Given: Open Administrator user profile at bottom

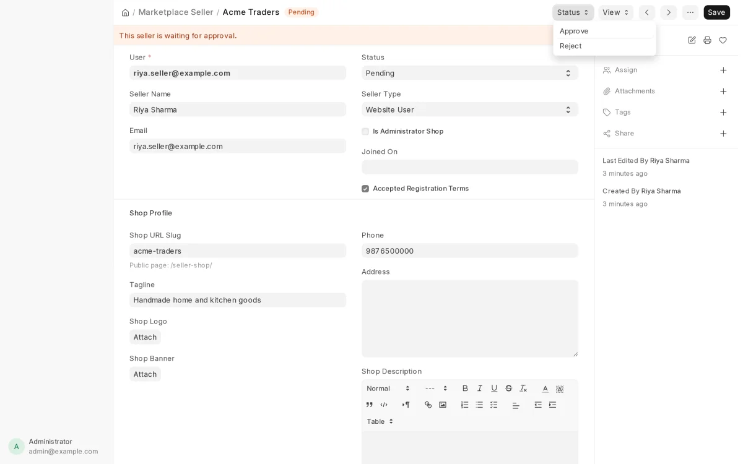Looking at the screenshot, I should click(x=56, y=446).
